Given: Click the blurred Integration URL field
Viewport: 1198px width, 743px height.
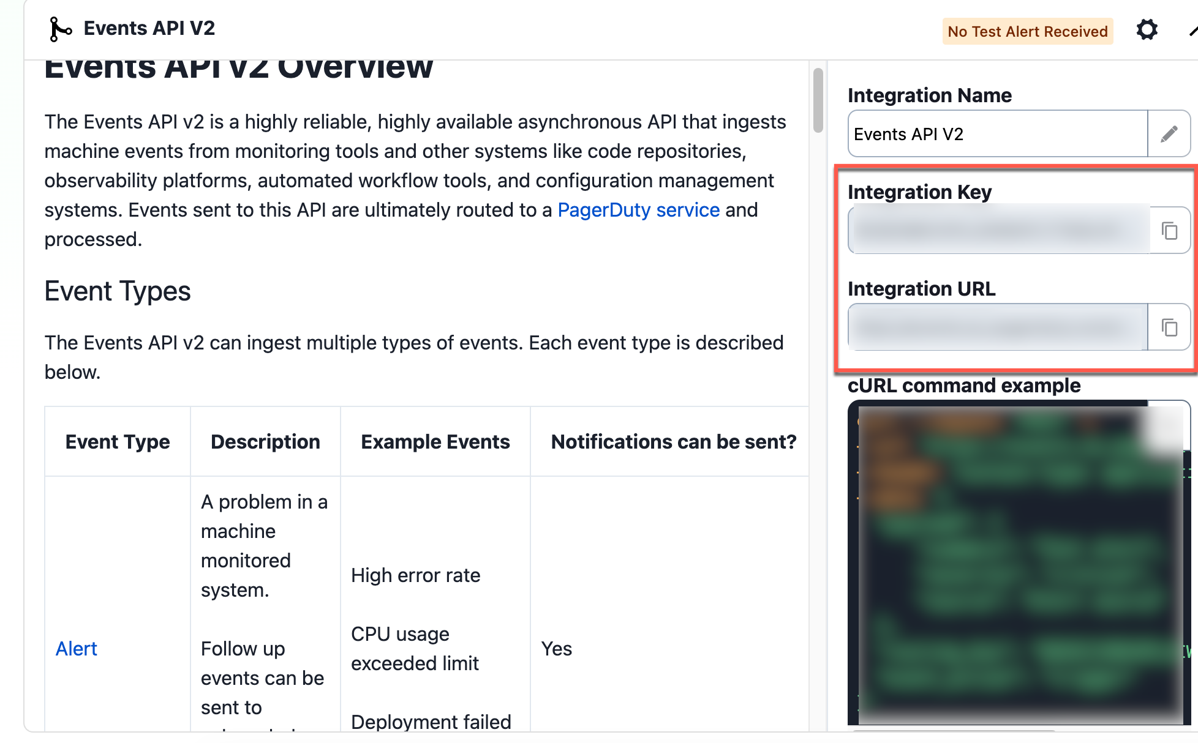Looking at the screenshot, I should pyautogui.click(x=998, y=327).
